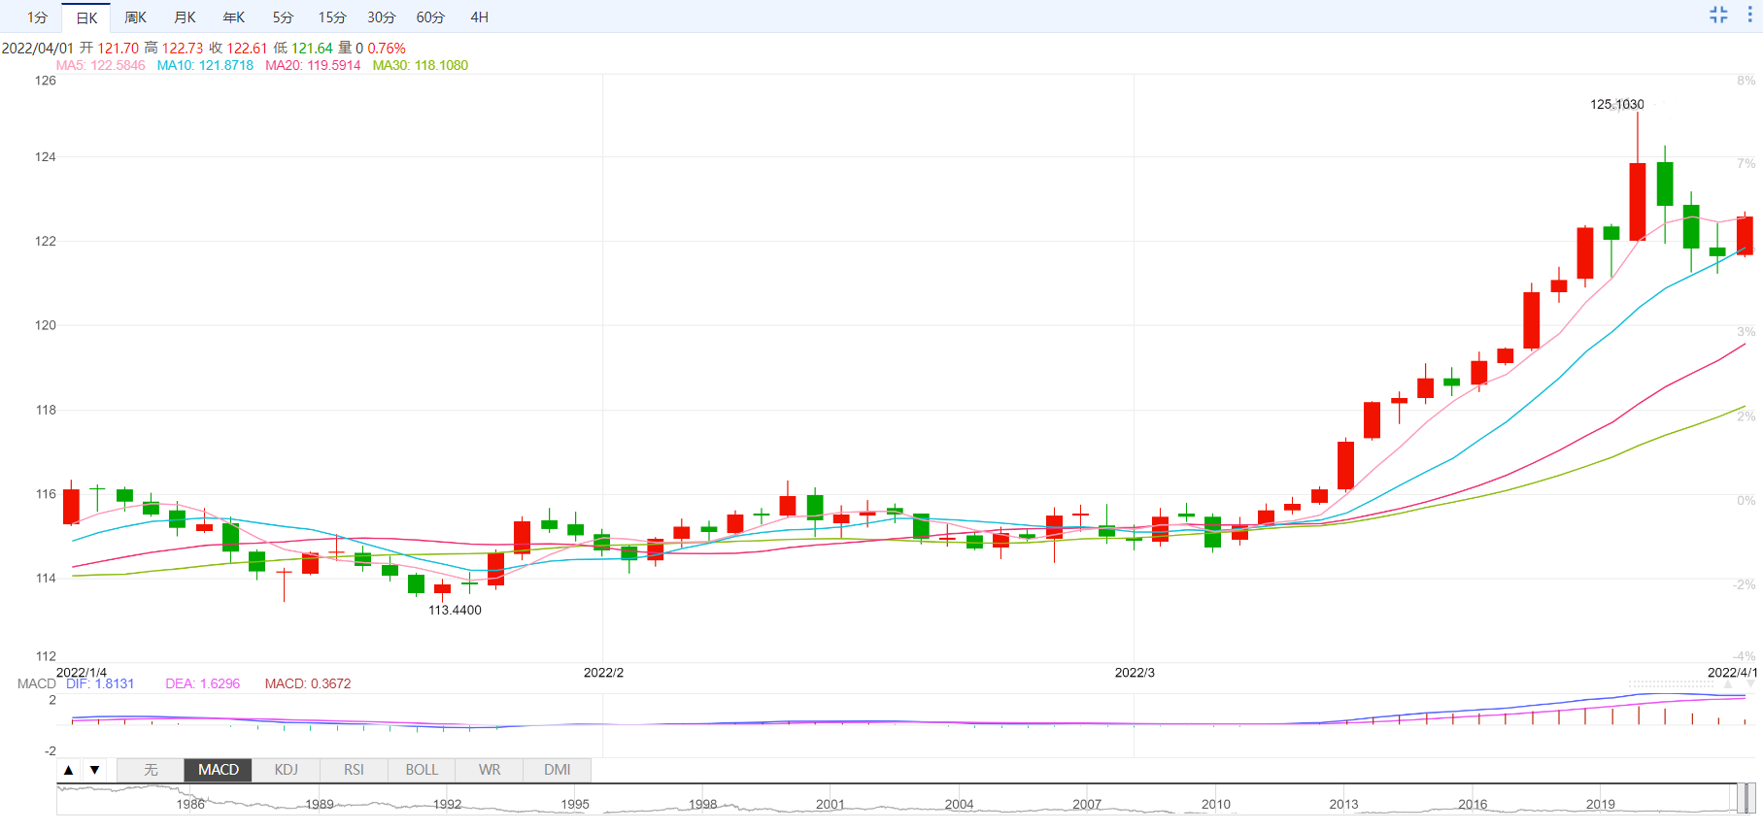Click 2016 on the overview timeline

pyautogui.click(x=1473, y=804)
